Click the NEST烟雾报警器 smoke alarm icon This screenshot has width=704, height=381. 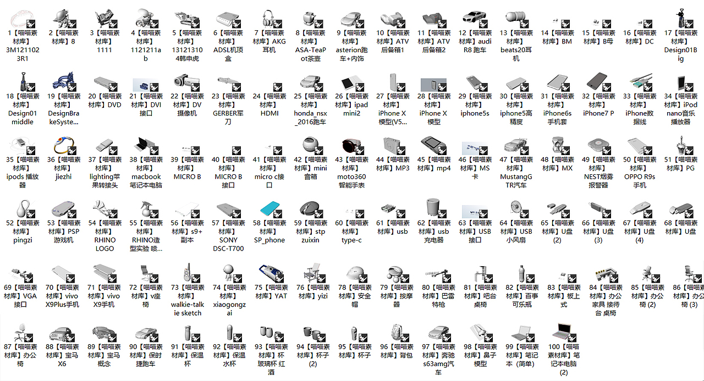tap(598, 146)
